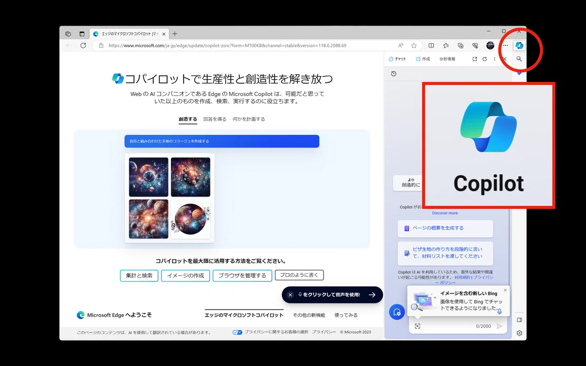Start new topic with blue chat button
This screenshot has width=586, height=366.
point(397,312)
